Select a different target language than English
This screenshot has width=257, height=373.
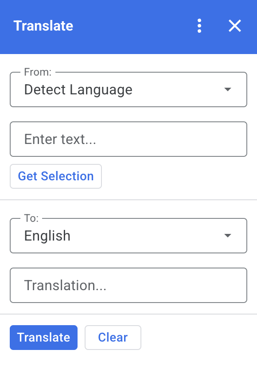click(x=128, y=236)
